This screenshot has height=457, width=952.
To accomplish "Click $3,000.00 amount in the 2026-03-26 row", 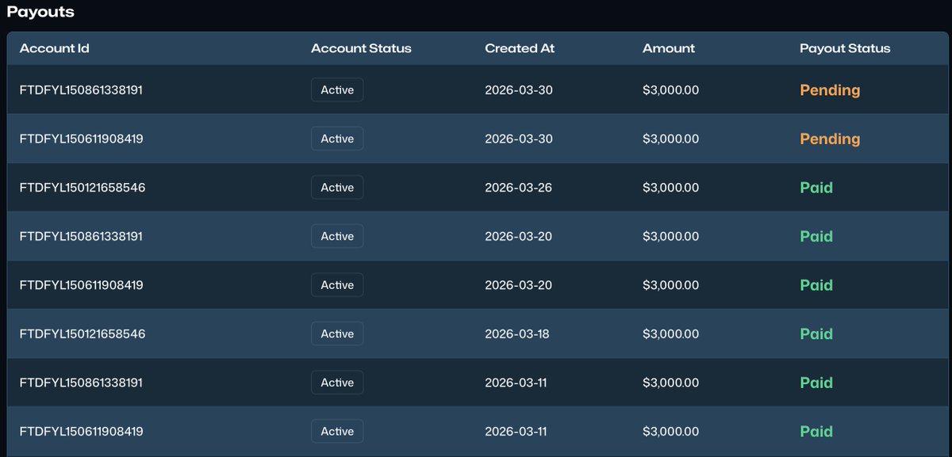I will click(671, 188).
